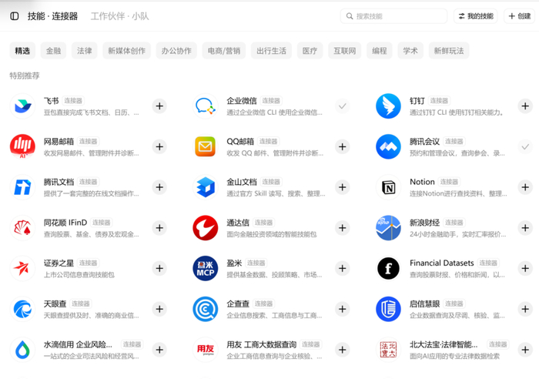Open the Notion connector icon
This screenshot has width=539, height=379.
click(388, 187)
